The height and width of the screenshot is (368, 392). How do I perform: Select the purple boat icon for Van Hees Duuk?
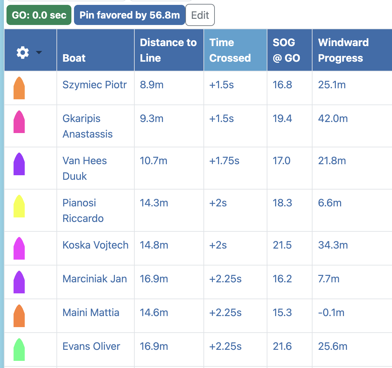tap(19, 164)
